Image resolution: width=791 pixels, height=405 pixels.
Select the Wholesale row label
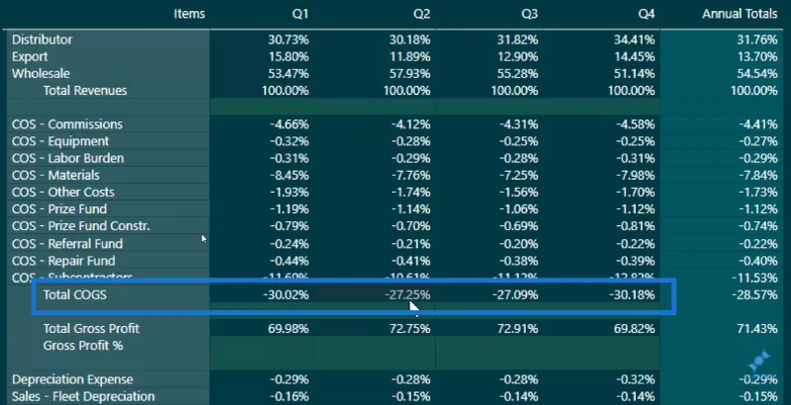coord(41,73)
